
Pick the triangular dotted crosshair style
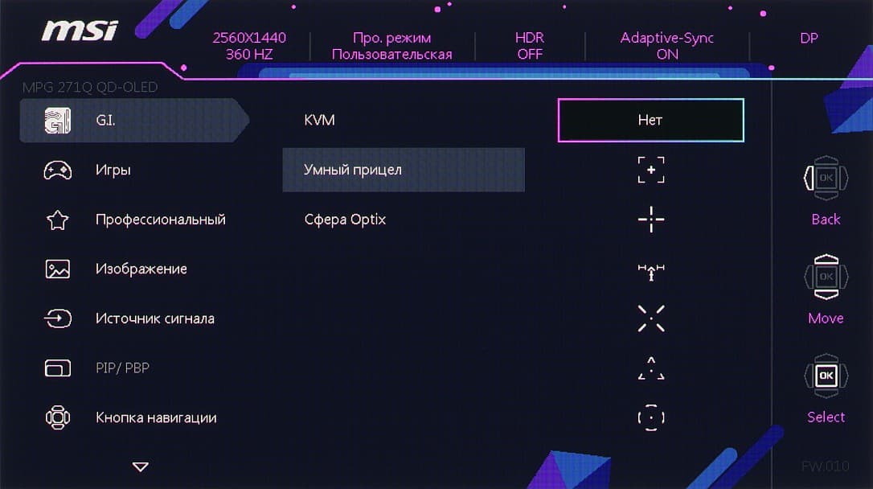point(650,368)
